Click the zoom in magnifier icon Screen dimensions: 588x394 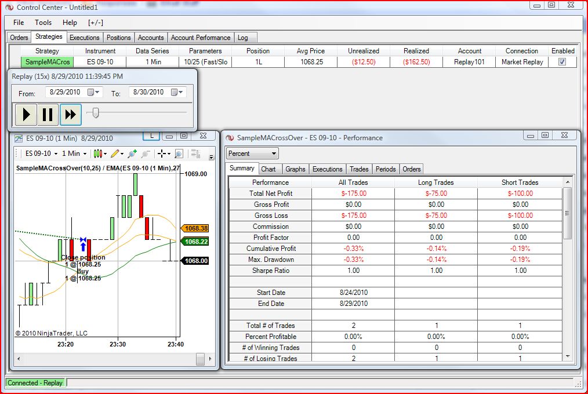(x=132, y=154)
